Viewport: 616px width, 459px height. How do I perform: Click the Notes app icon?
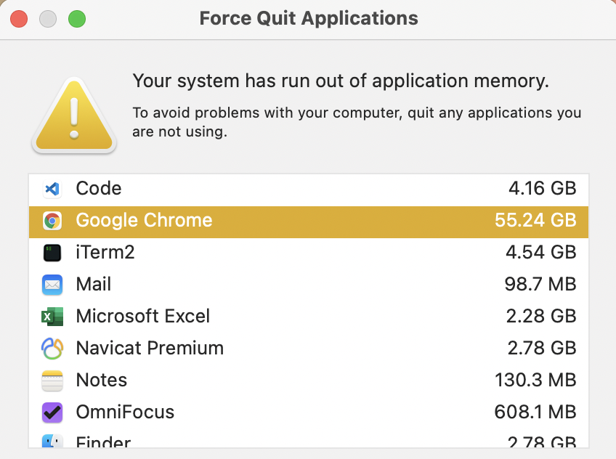click(x=52, y=381)
